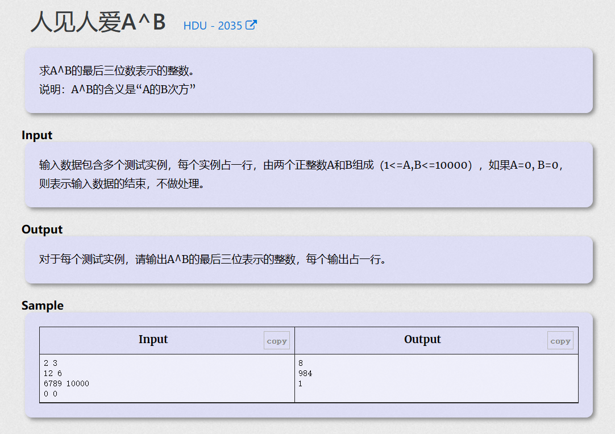
Task: Click the sample input line "12 6"
Action: pos(52,373)
